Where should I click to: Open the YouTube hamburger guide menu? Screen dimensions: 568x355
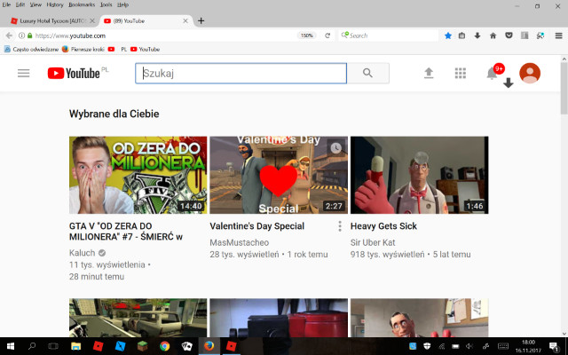24,73
